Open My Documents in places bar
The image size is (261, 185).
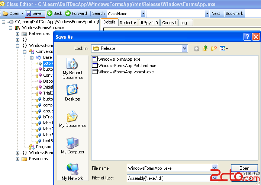click(72, 119)
